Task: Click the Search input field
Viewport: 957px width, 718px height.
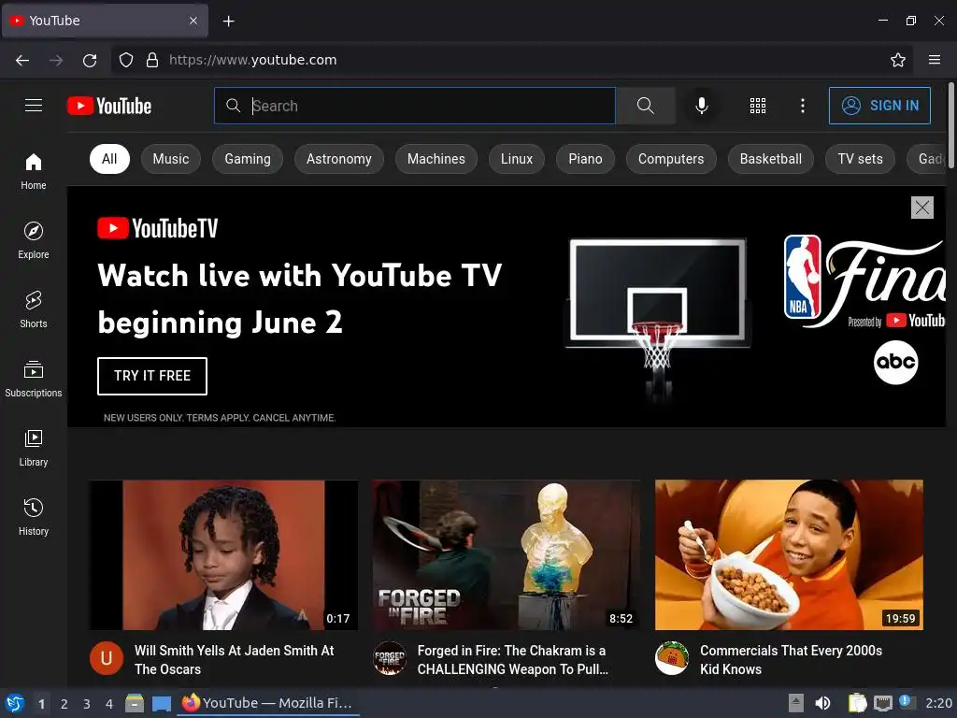Action: (415, 106)
